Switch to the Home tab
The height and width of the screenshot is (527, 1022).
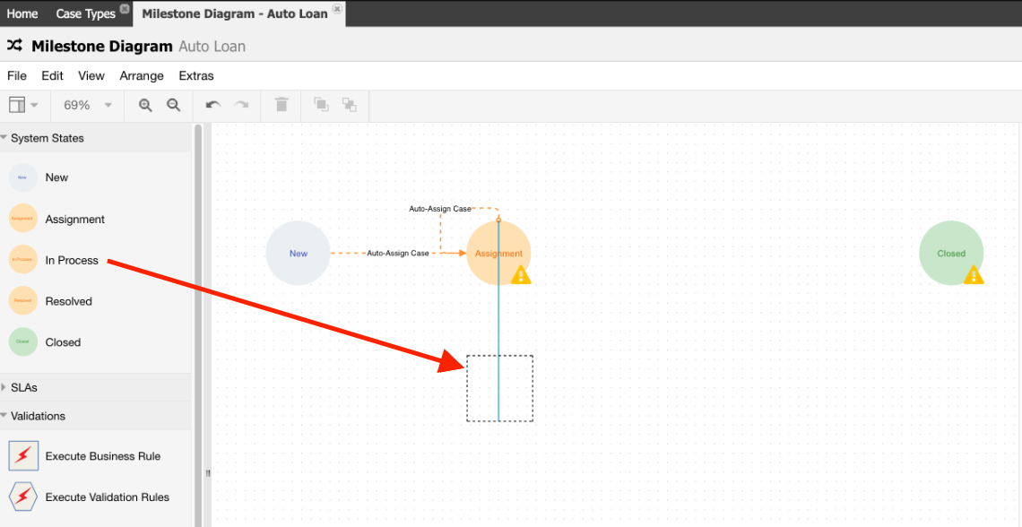click(x=22, y=13)
